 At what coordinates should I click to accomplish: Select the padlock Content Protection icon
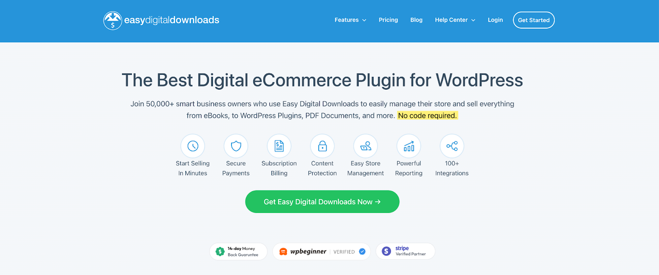pos(322,146)
